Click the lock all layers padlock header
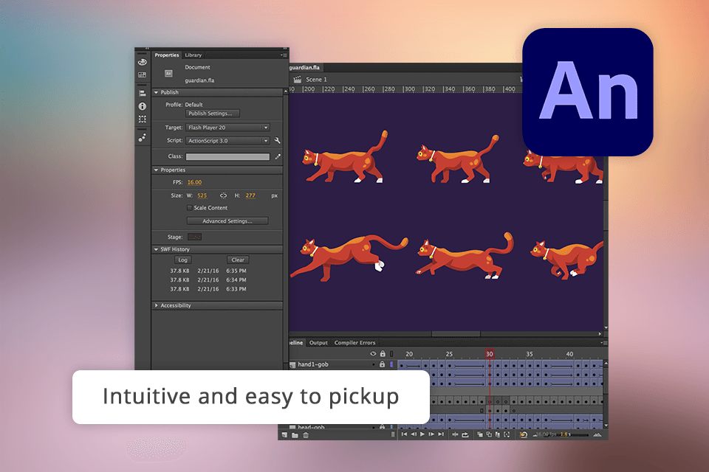The height and width of the screenshot is (472, 709). pyautogui.click(x=383, y=354)
